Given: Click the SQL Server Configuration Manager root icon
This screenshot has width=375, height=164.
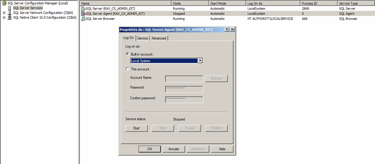Looking at the screenshot, I should click(x=4, y=3).
